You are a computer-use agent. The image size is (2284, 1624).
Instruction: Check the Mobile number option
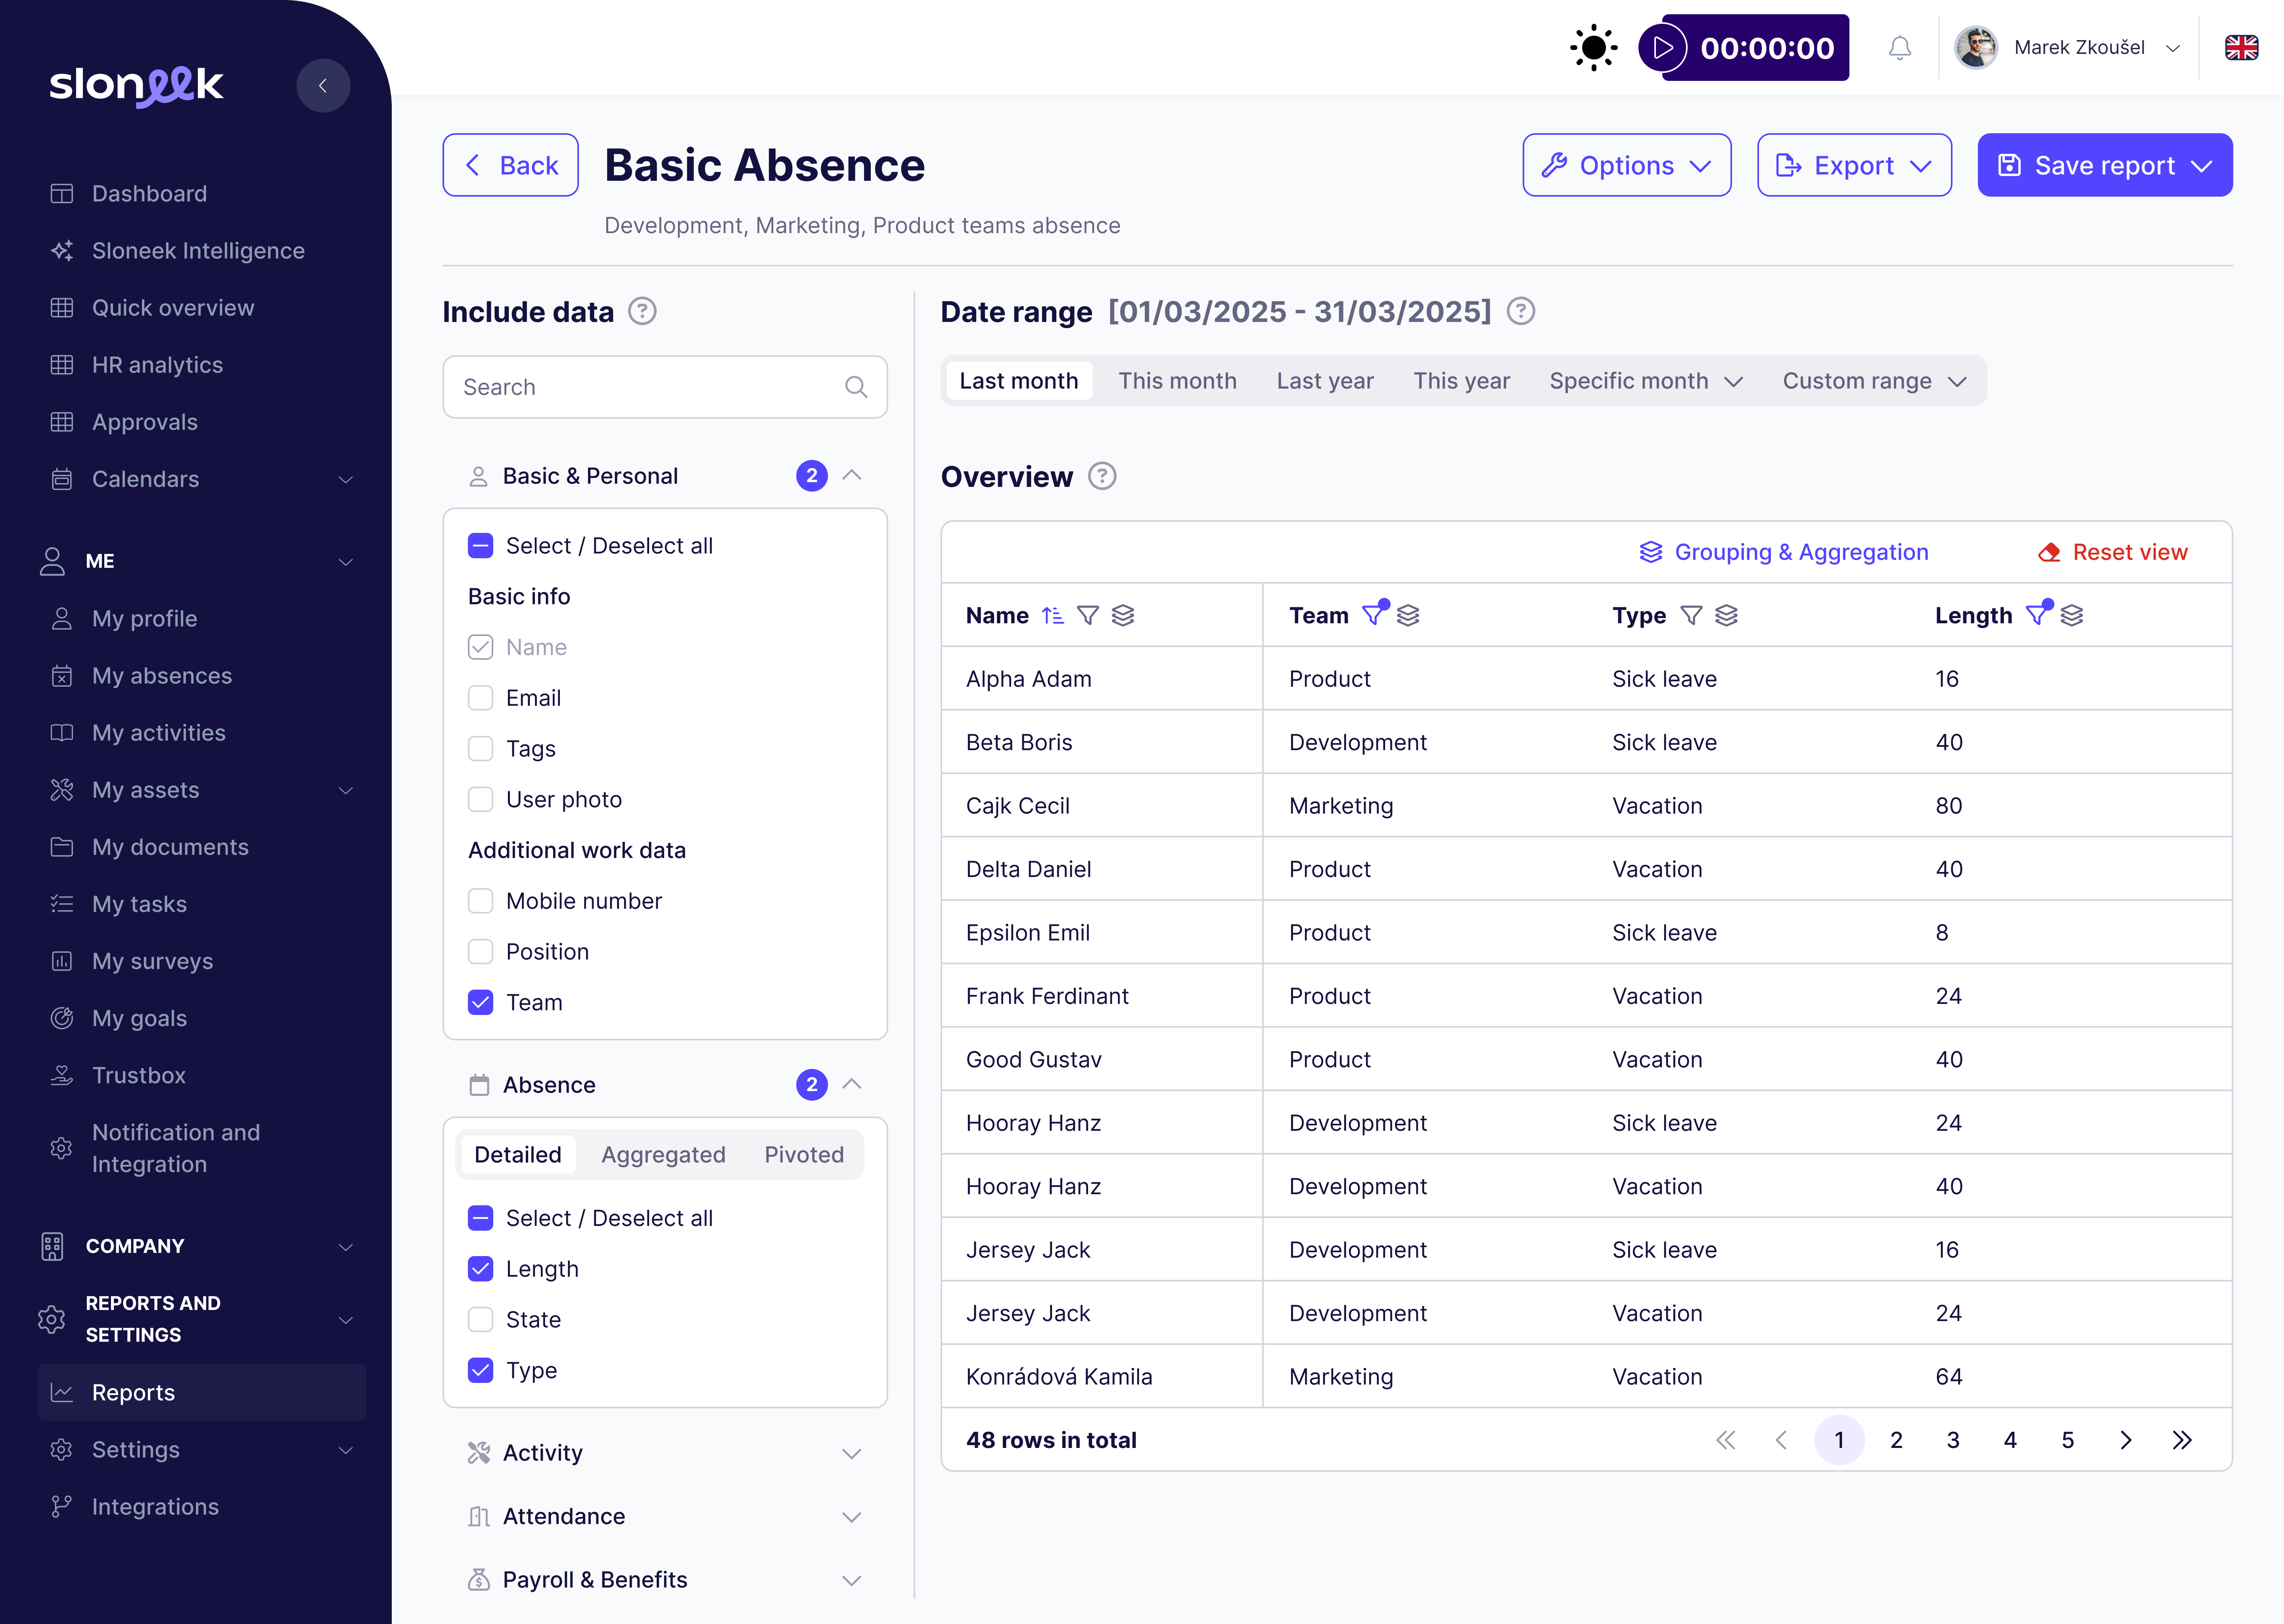(481, 901)
